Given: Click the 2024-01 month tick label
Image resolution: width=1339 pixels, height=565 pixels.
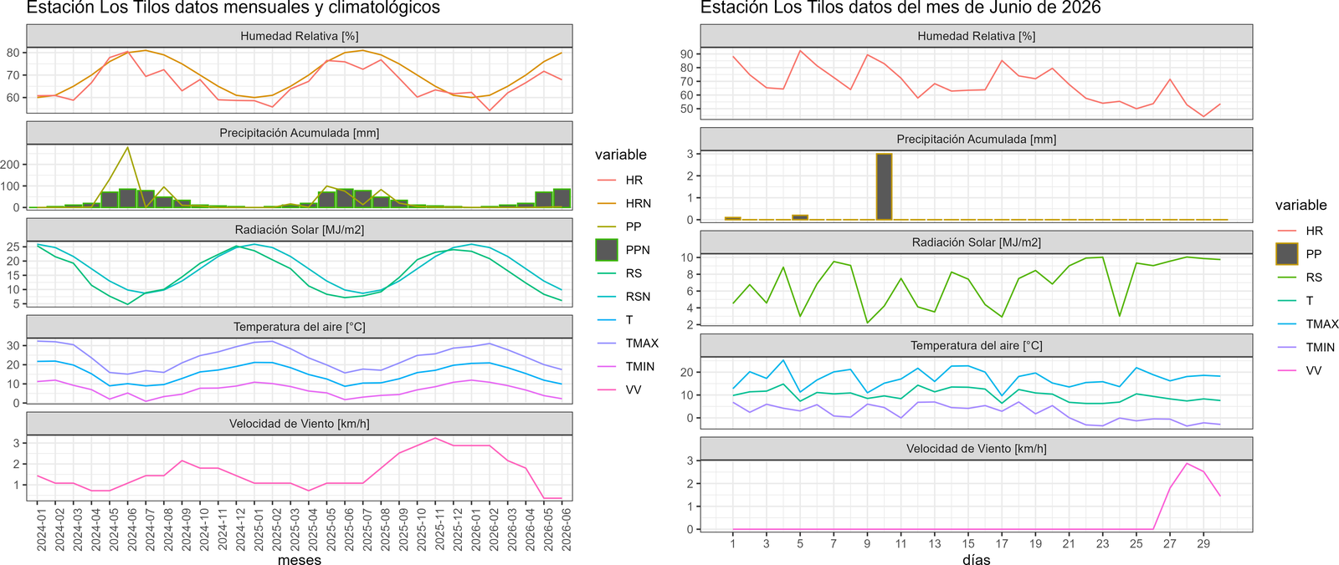Looking at the screenshot, I should (x=41, y=529).
